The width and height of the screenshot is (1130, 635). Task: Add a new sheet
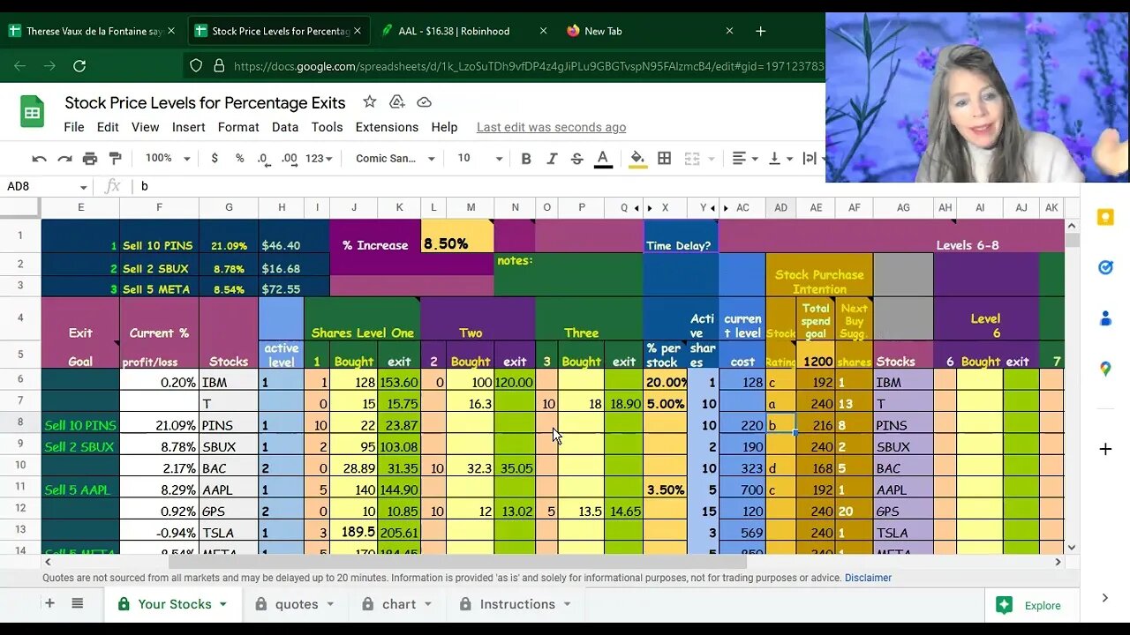(49, 604)
